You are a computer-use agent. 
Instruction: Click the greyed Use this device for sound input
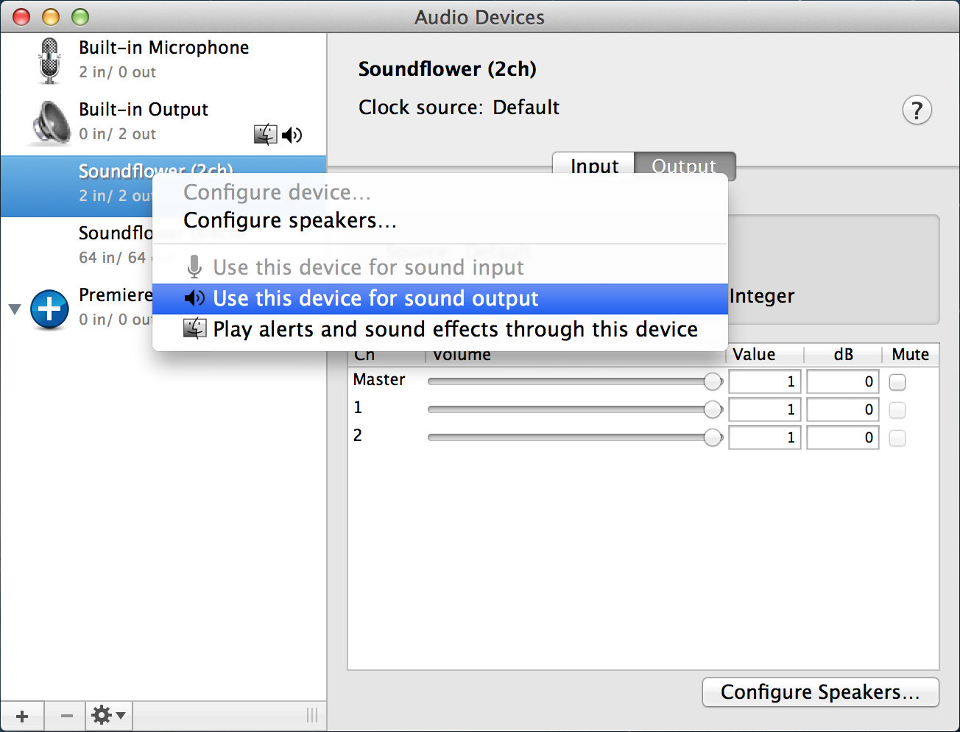pos(440,267)
